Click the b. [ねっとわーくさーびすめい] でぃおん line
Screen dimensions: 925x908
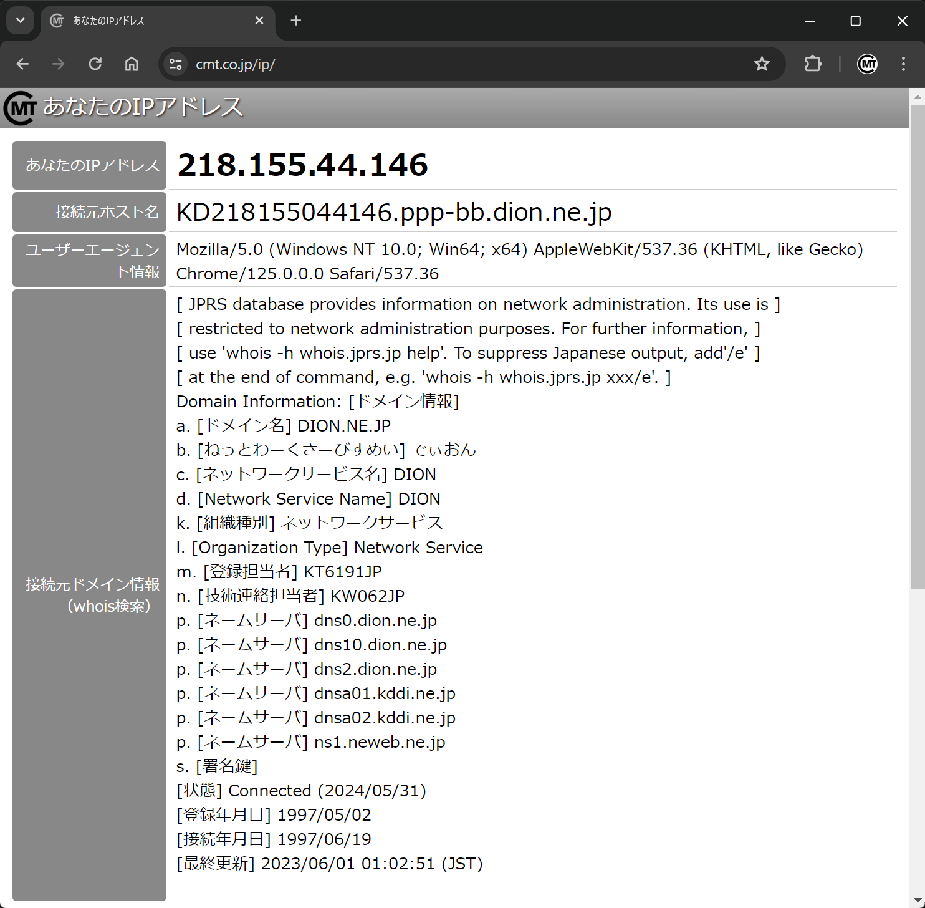point(327,450)
